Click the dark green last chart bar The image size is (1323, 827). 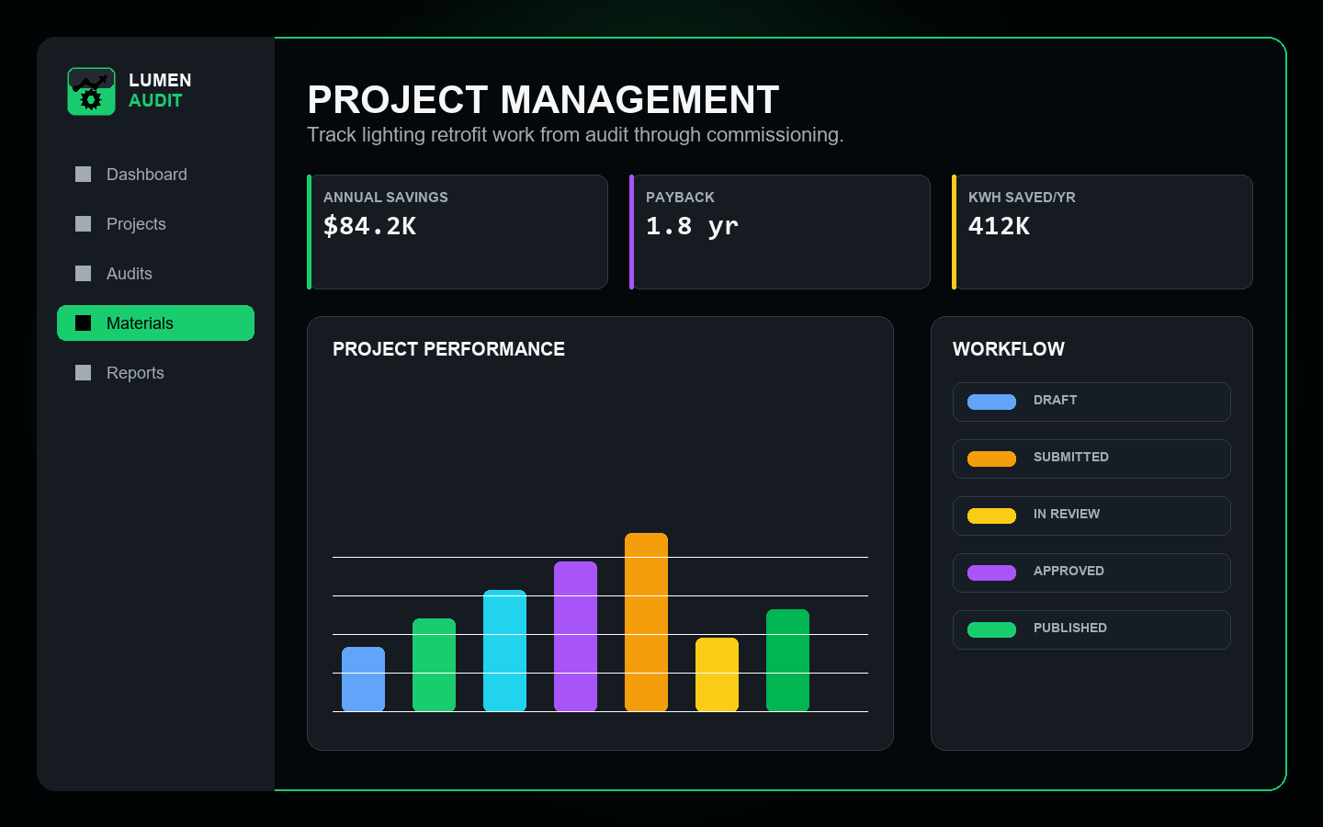tap(787, 660)
